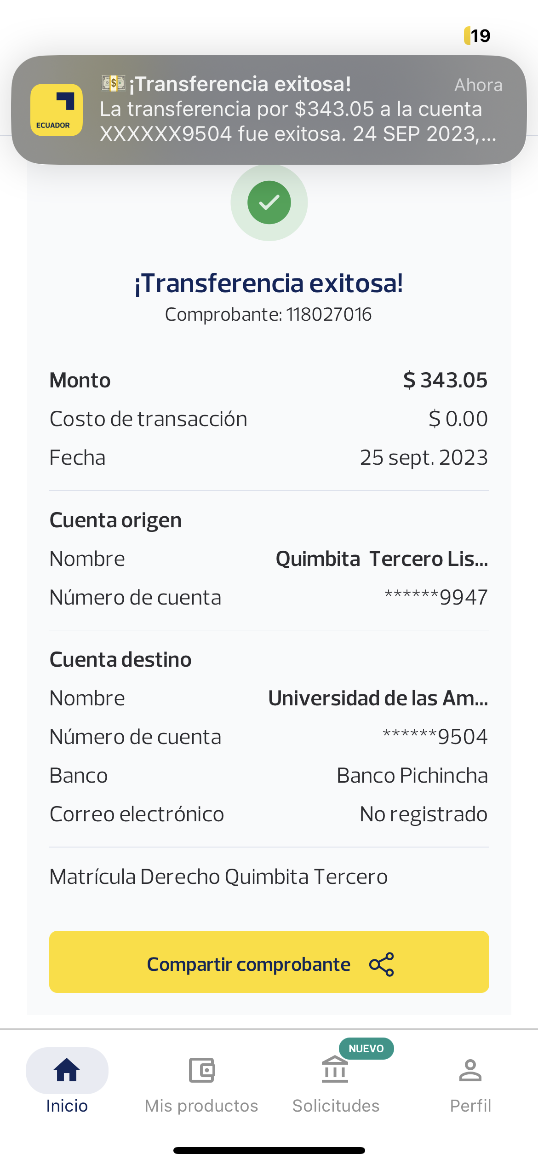Tap the NUEVO badge on Solicitudes

[x=366, y=1049]
